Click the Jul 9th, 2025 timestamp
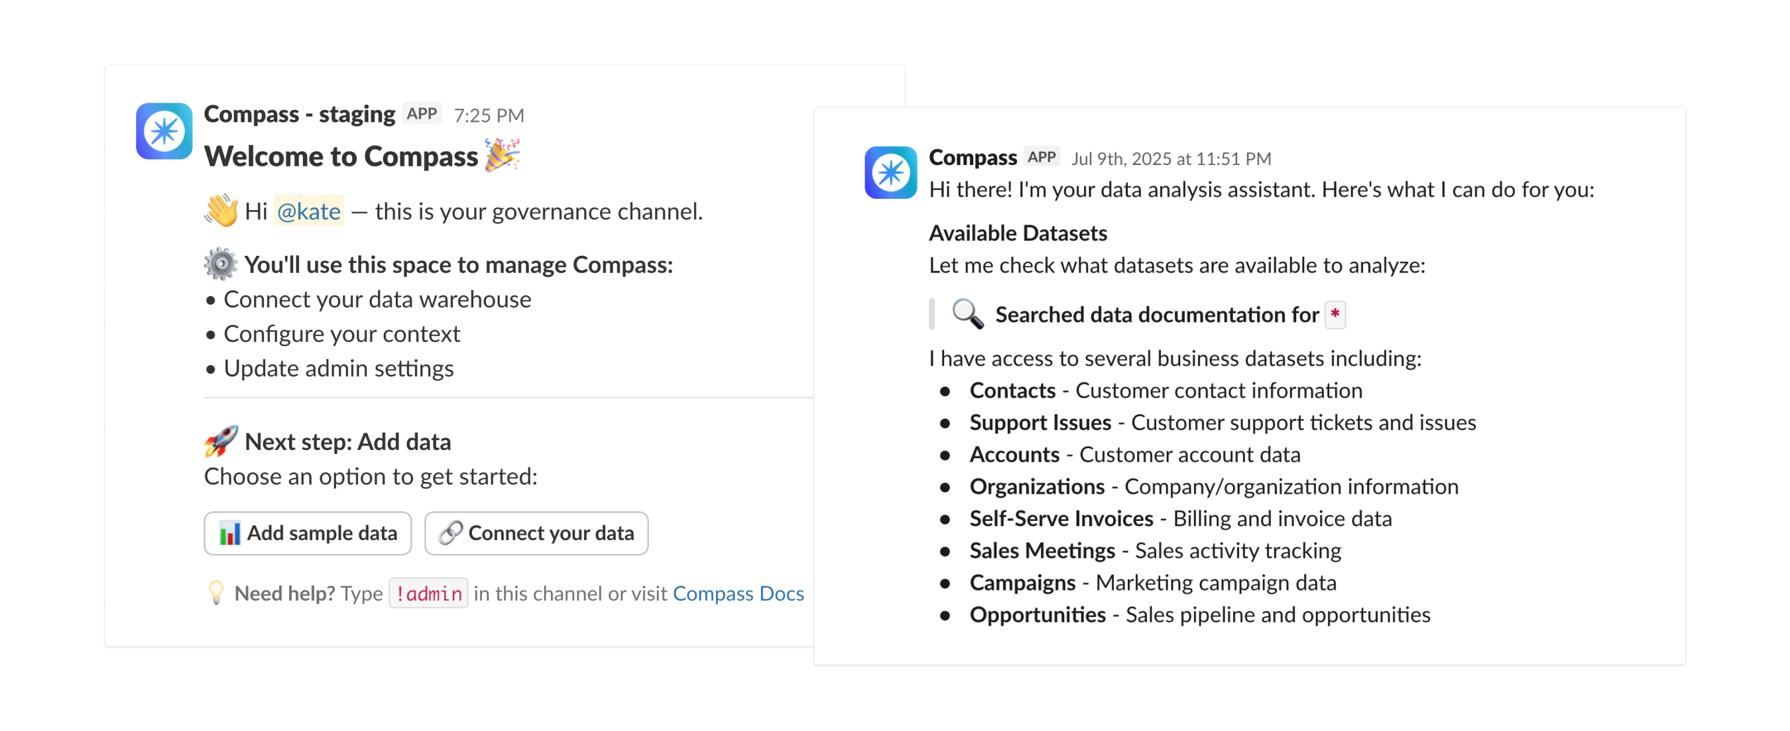The image size is (1790, 731). click(1171, 159)
